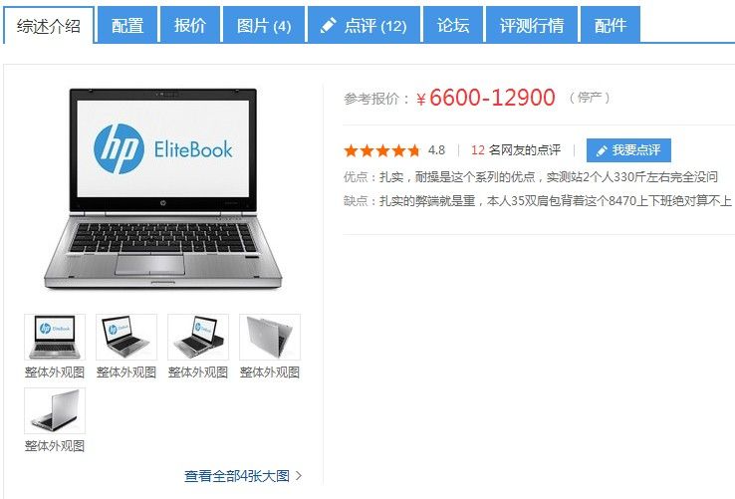
Task: Select the second angled laptop thumbnail
Action: coord(126,338)
